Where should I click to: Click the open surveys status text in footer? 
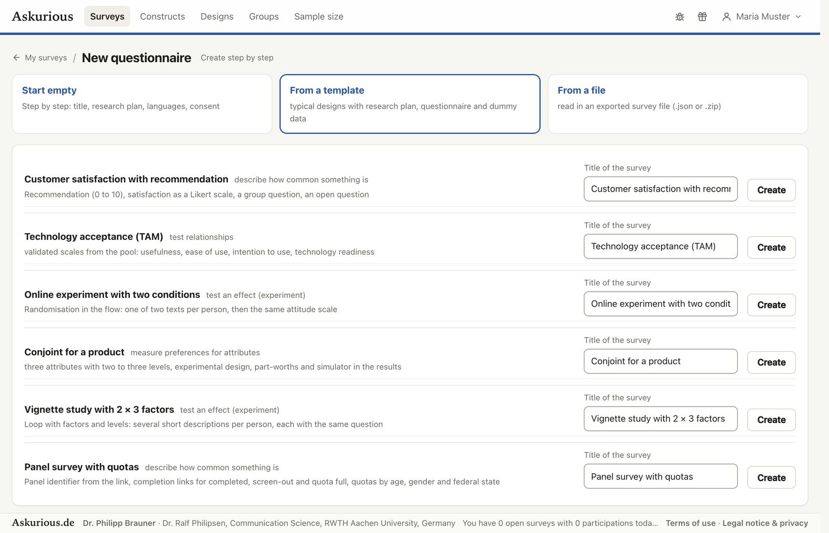(560, 523)
